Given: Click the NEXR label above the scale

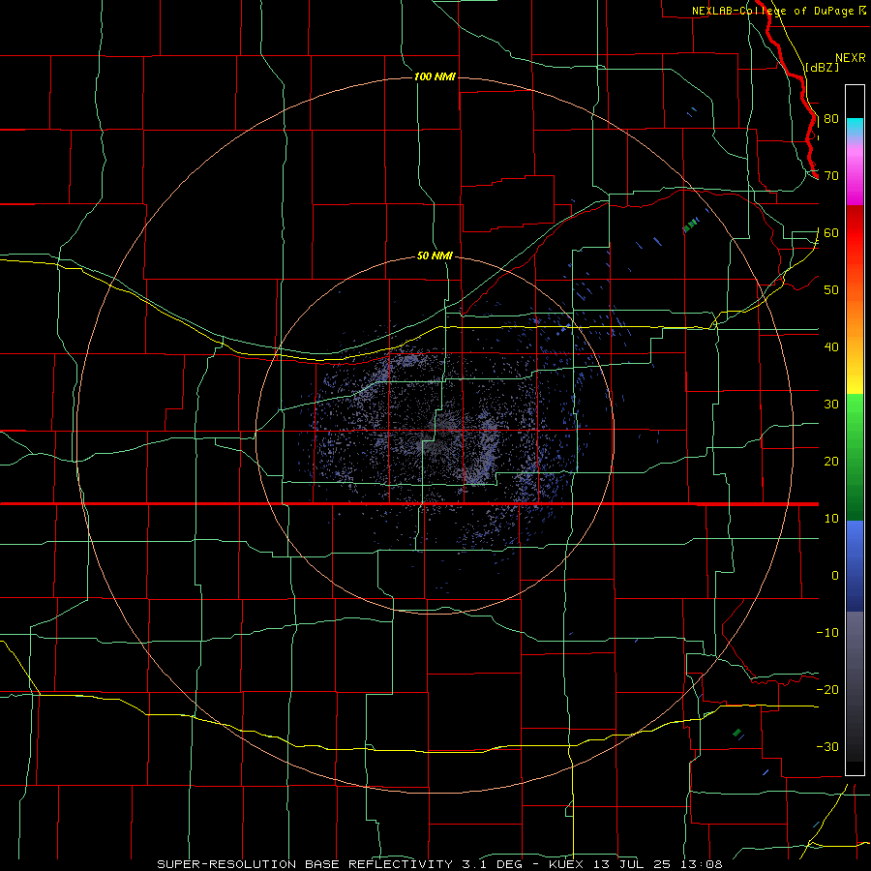Looking at the screenshot, I should point(850,58).
